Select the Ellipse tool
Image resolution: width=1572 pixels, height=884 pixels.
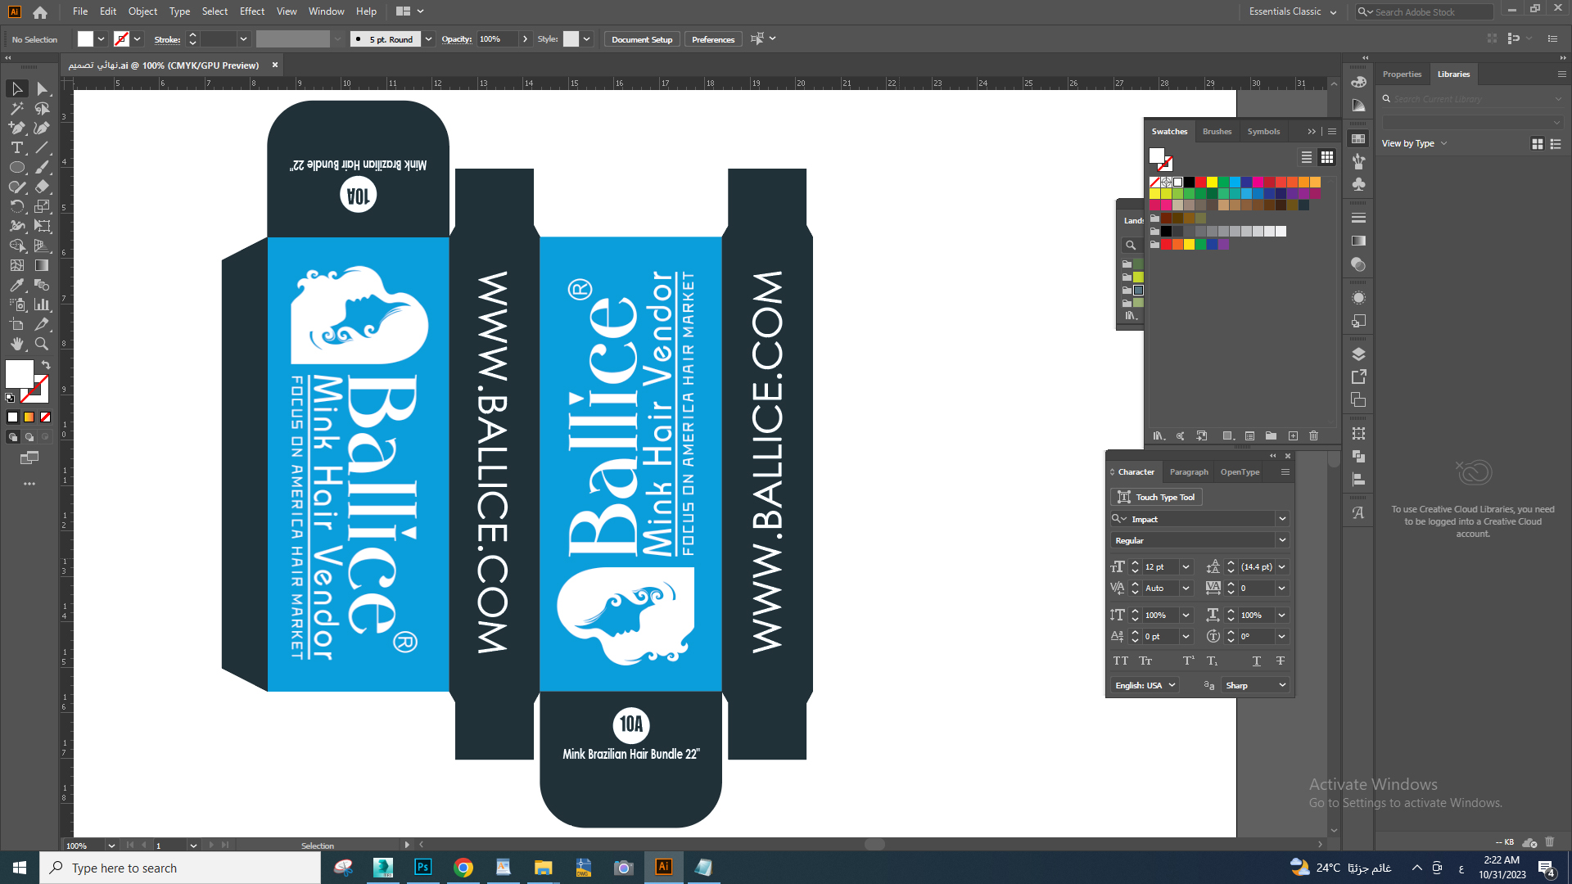tap(16, 167)
